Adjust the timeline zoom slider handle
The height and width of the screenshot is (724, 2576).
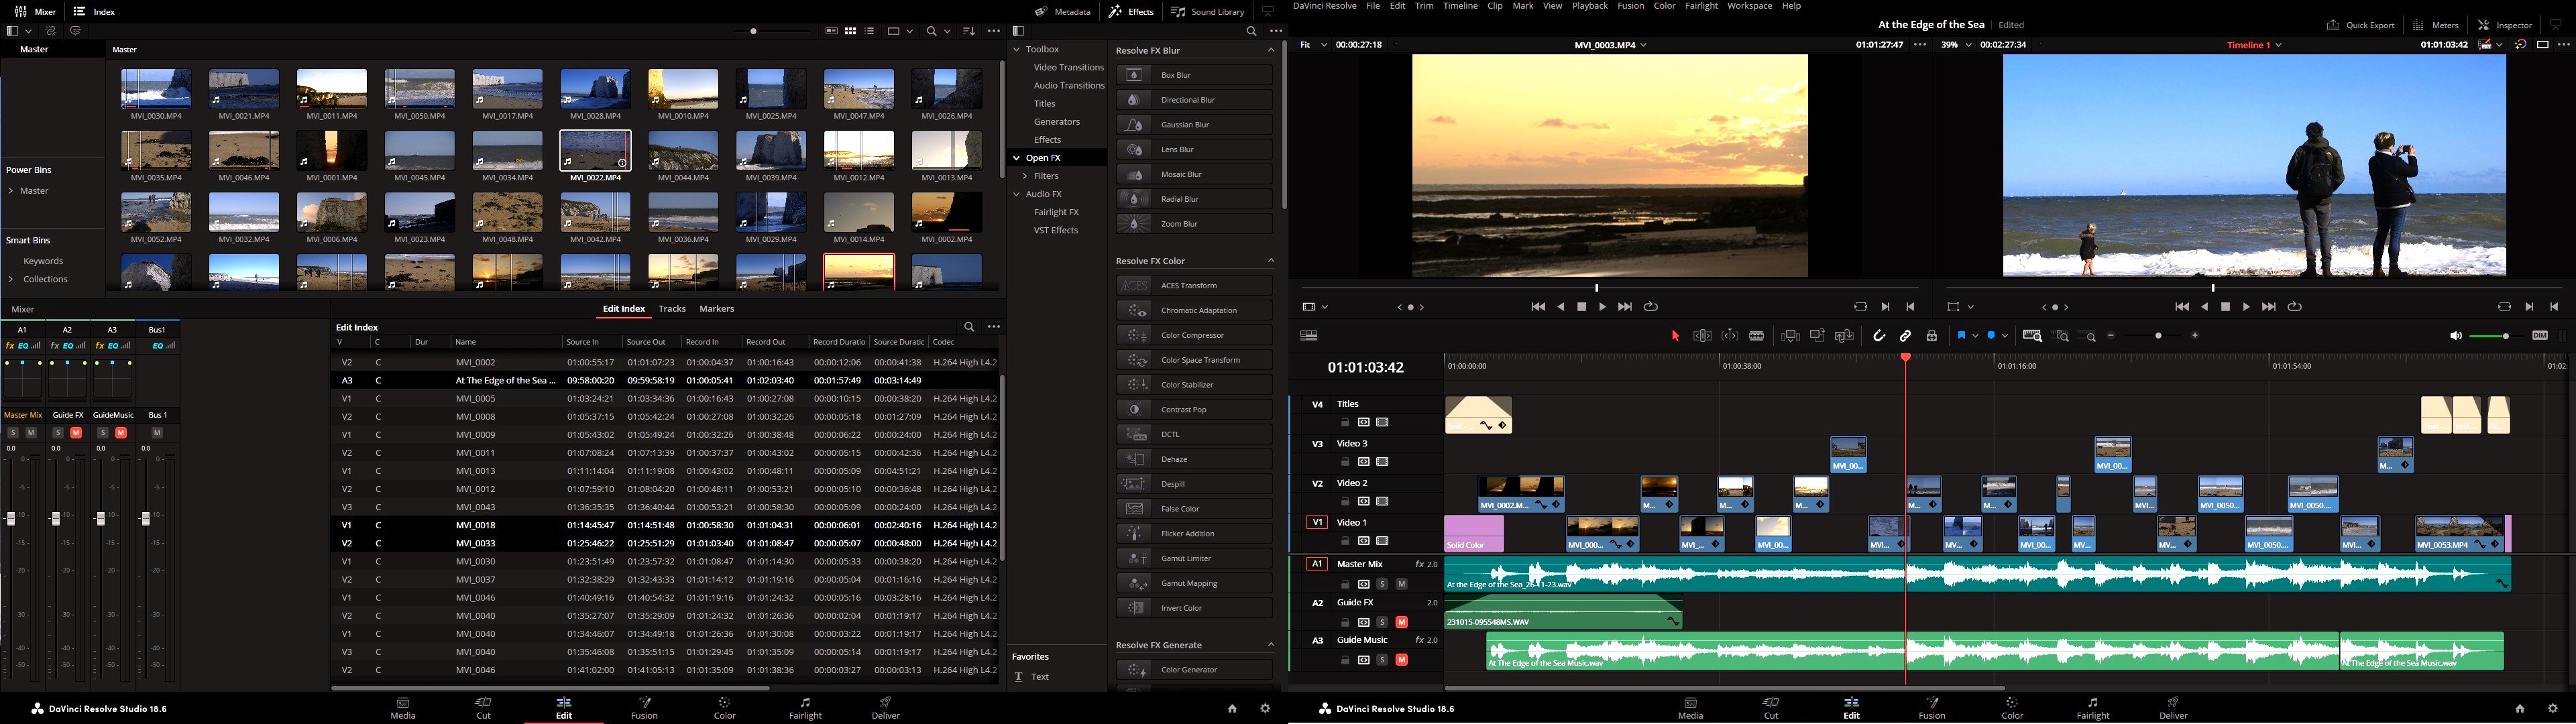[x=2158, y=336]
